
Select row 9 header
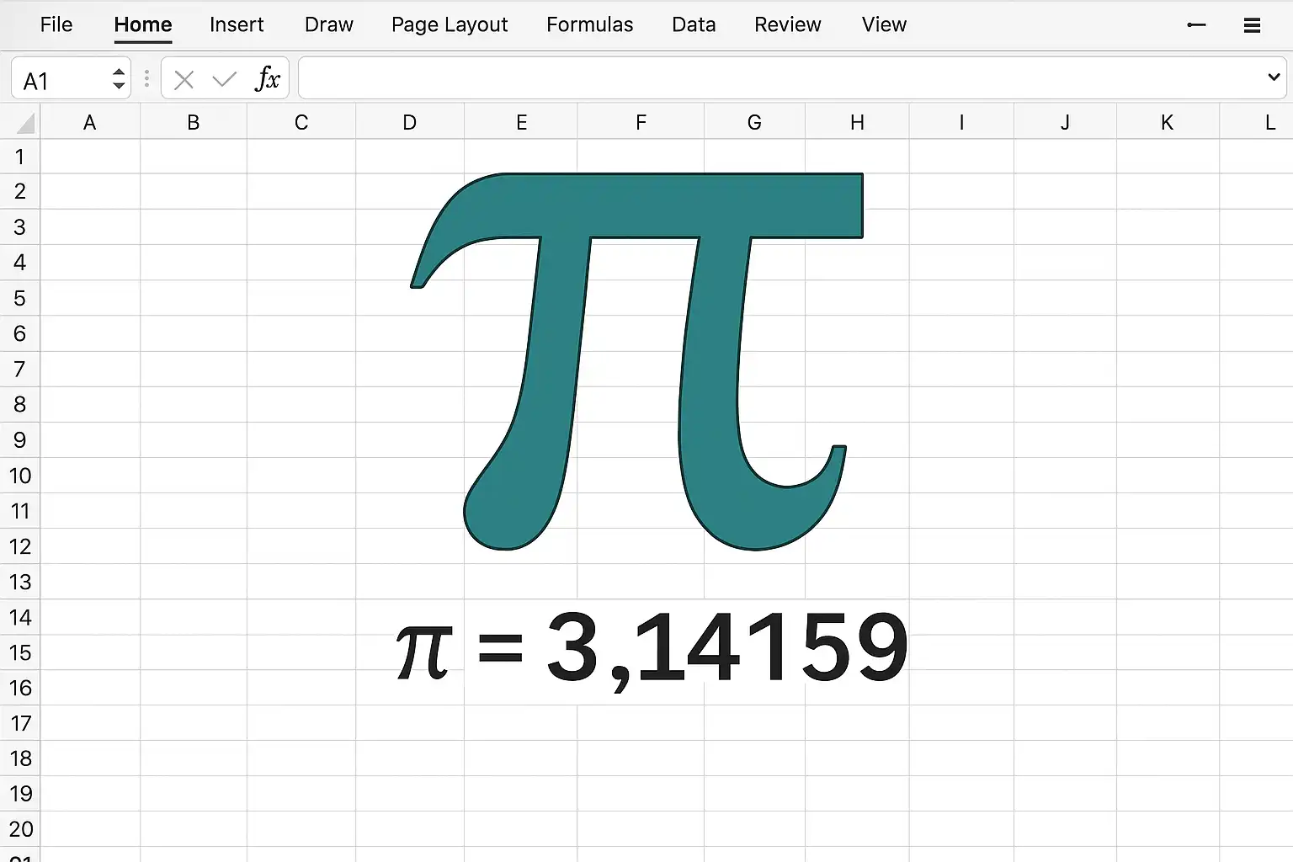pyautogui.click(x=20, y=439)
